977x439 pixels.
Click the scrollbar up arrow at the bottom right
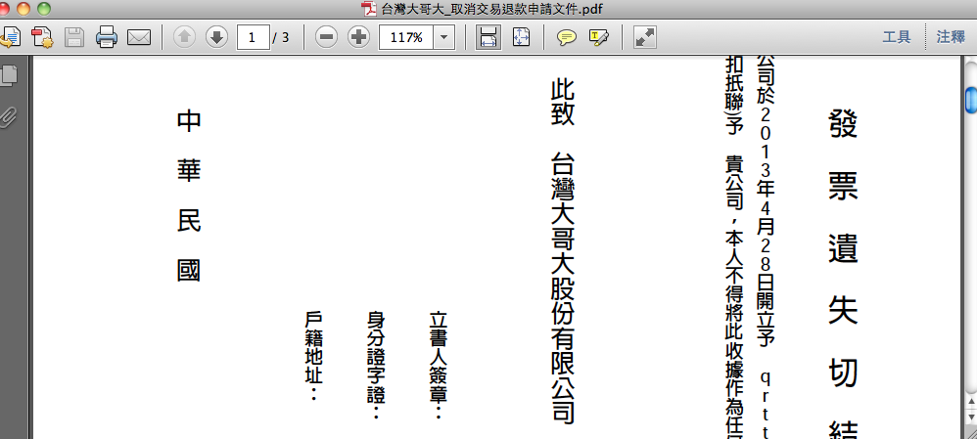971,401
